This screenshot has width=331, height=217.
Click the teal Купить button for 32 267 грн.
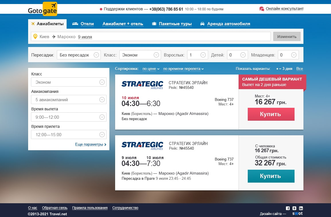tap(271, 176)
